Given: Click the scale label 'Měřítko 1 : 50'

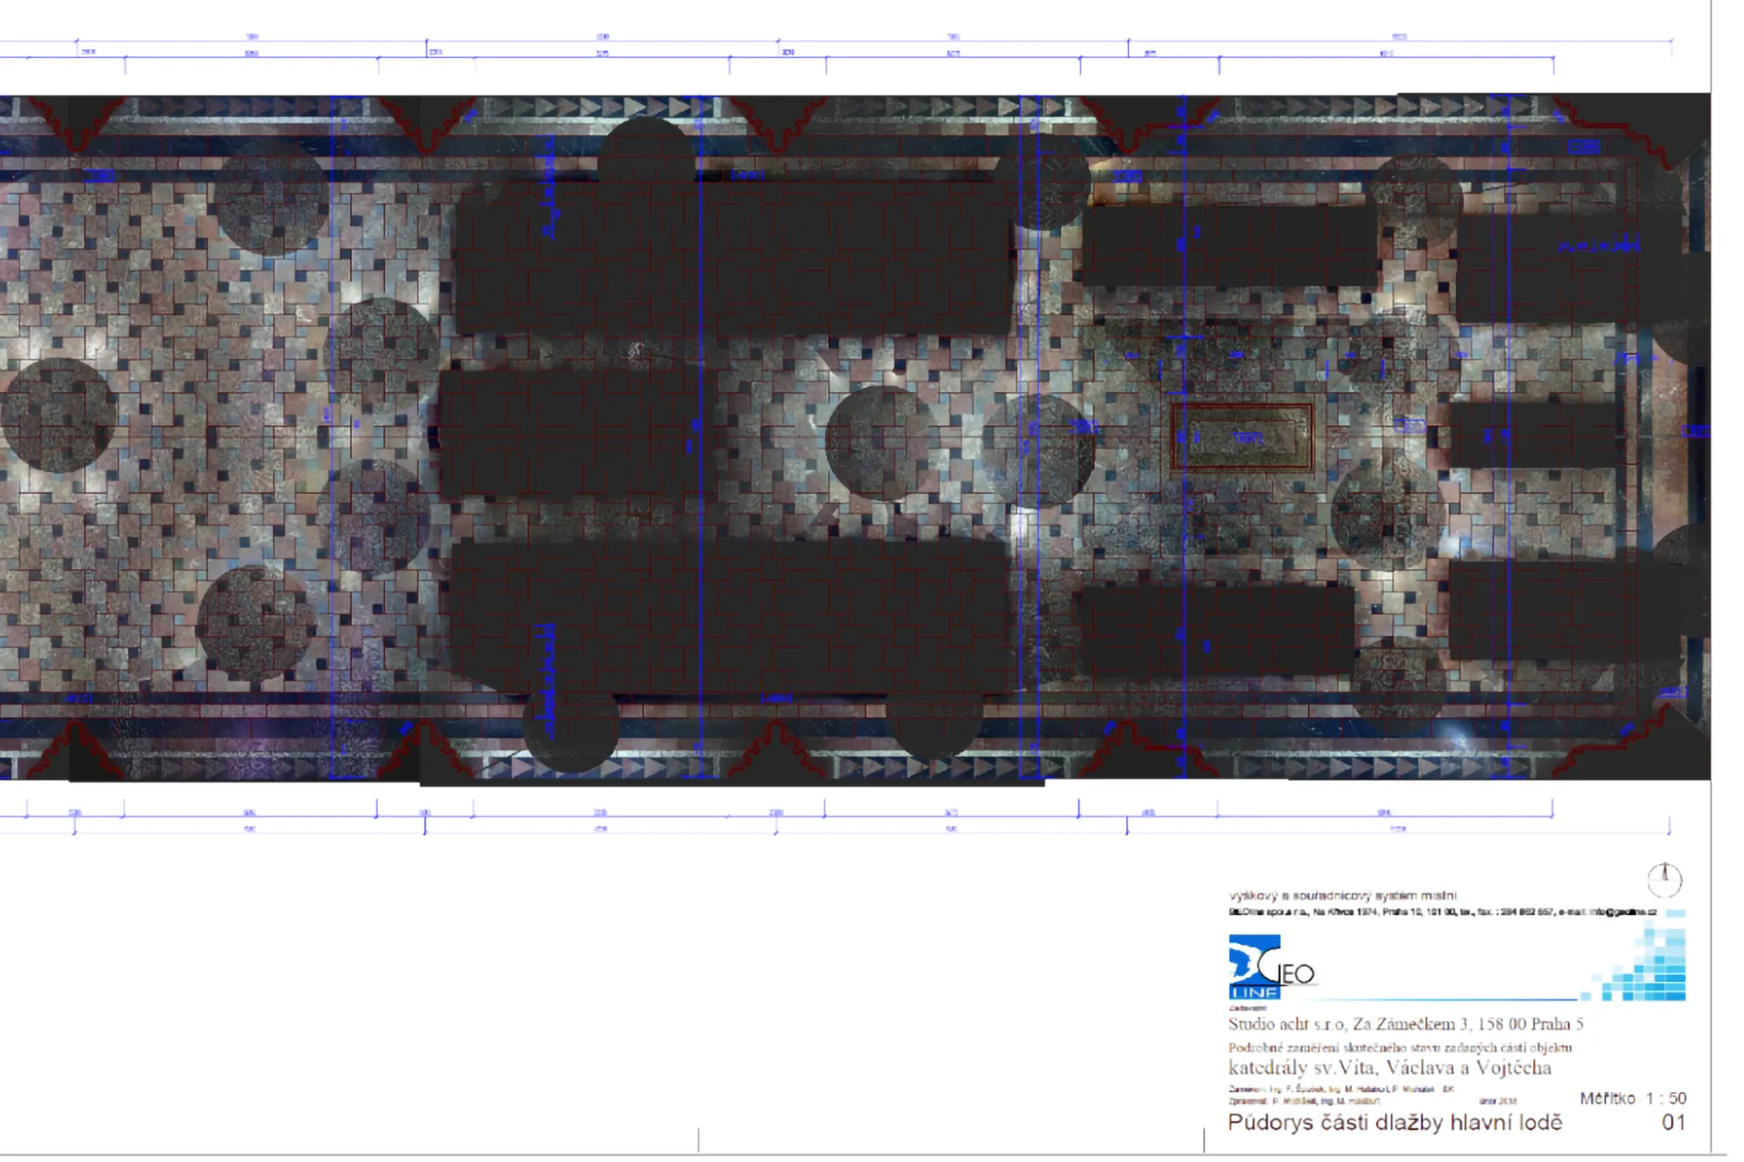Looking at the screenshot, I should point(1632,1098).
